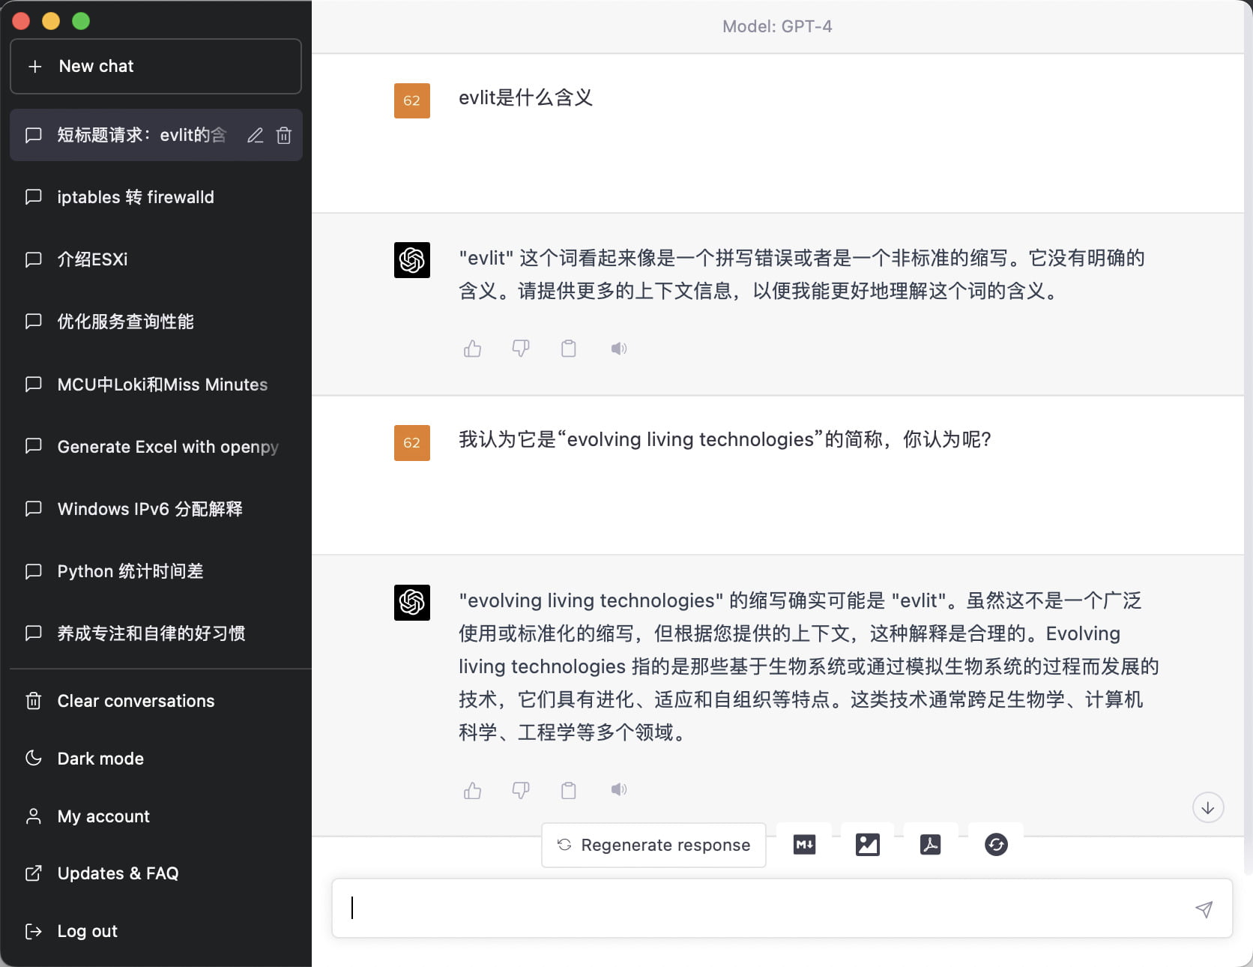The height and width of the screenshot is (967, 1253).
Task: Edit the current conversation title
Action: coord(255,135)
